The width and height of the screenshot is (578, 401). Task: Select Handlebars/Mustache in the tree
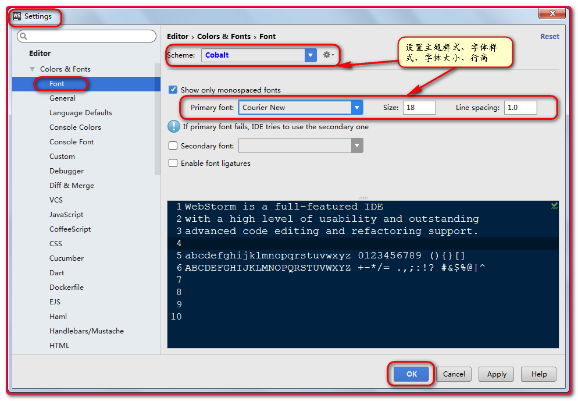[x=87, y=331]
